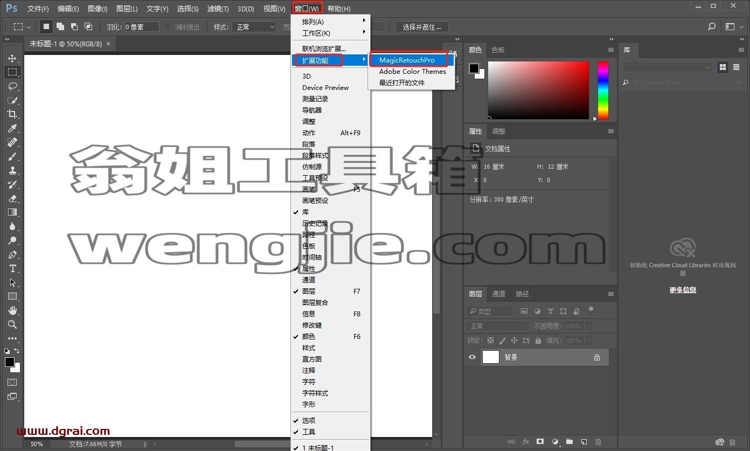Select the Rectangle shape tool

pyautogui.click(x=12, y=296)
